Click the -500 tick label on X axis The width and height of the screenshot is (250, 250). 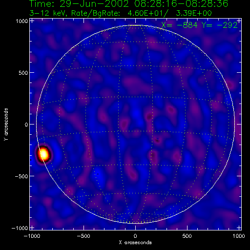[x=83, y=236]
